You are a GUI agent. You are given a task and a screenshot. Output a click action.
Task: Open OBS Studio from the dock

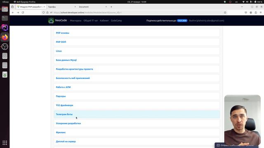(x=5, y=46)
